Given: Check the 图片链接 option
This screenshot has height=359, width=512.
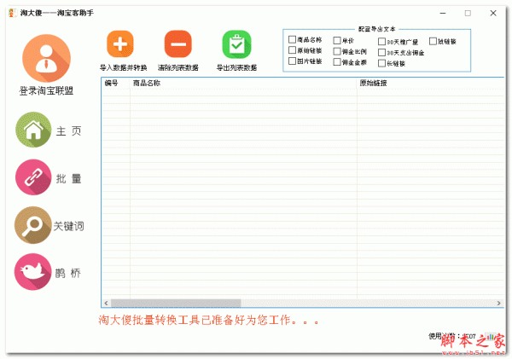Looking at the screenshot, I should 292,61.
